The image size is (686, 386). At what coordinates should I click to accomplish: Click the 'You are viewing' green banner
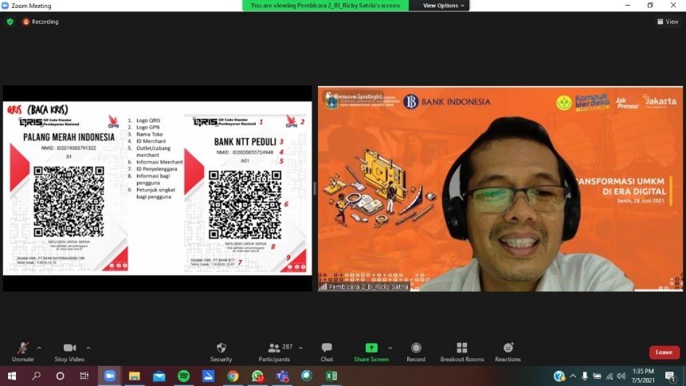click(x=326, y=6)
